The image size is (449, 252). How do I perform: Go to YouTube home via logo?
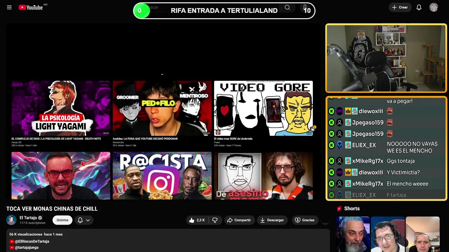[31, 7]
